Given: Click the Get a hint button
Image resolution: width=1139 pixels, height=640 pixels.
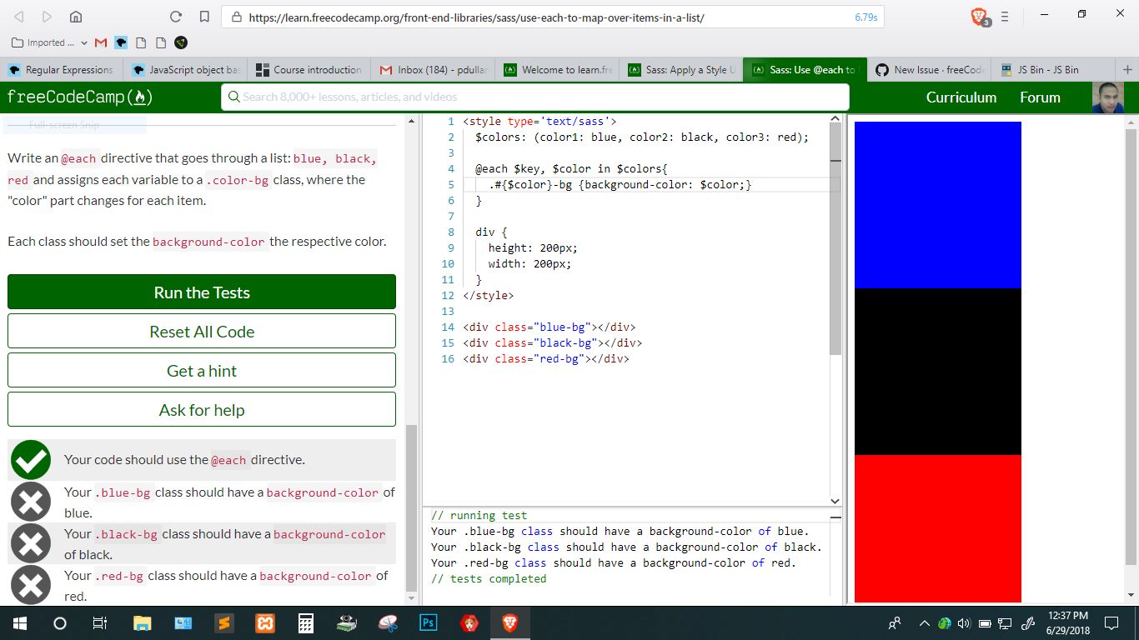Looking at the screenshot, I should click(202, 371).
